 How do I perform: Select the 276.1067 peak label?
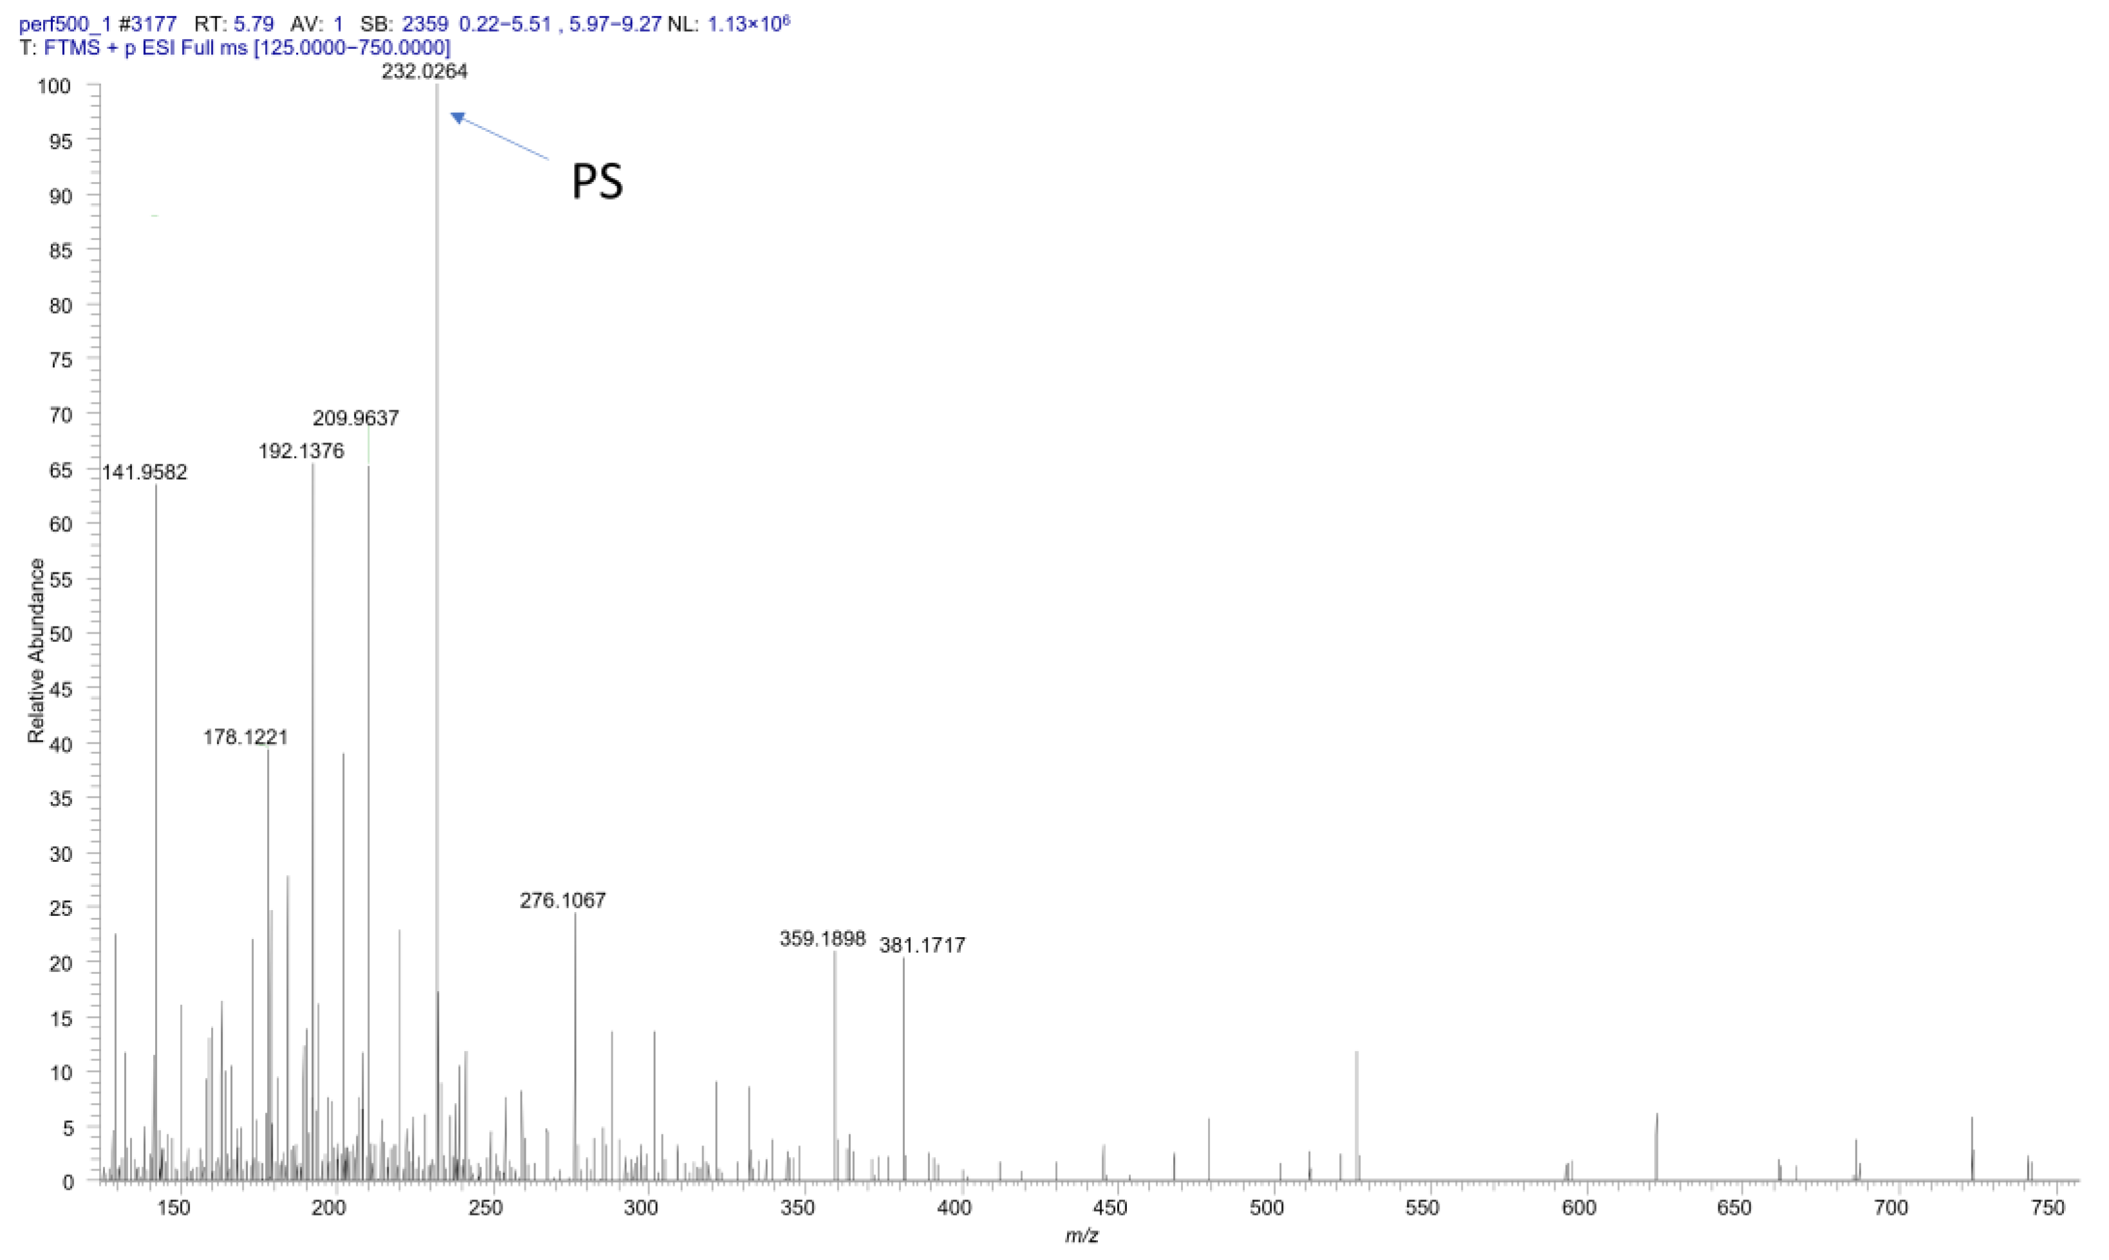point(562,900)
